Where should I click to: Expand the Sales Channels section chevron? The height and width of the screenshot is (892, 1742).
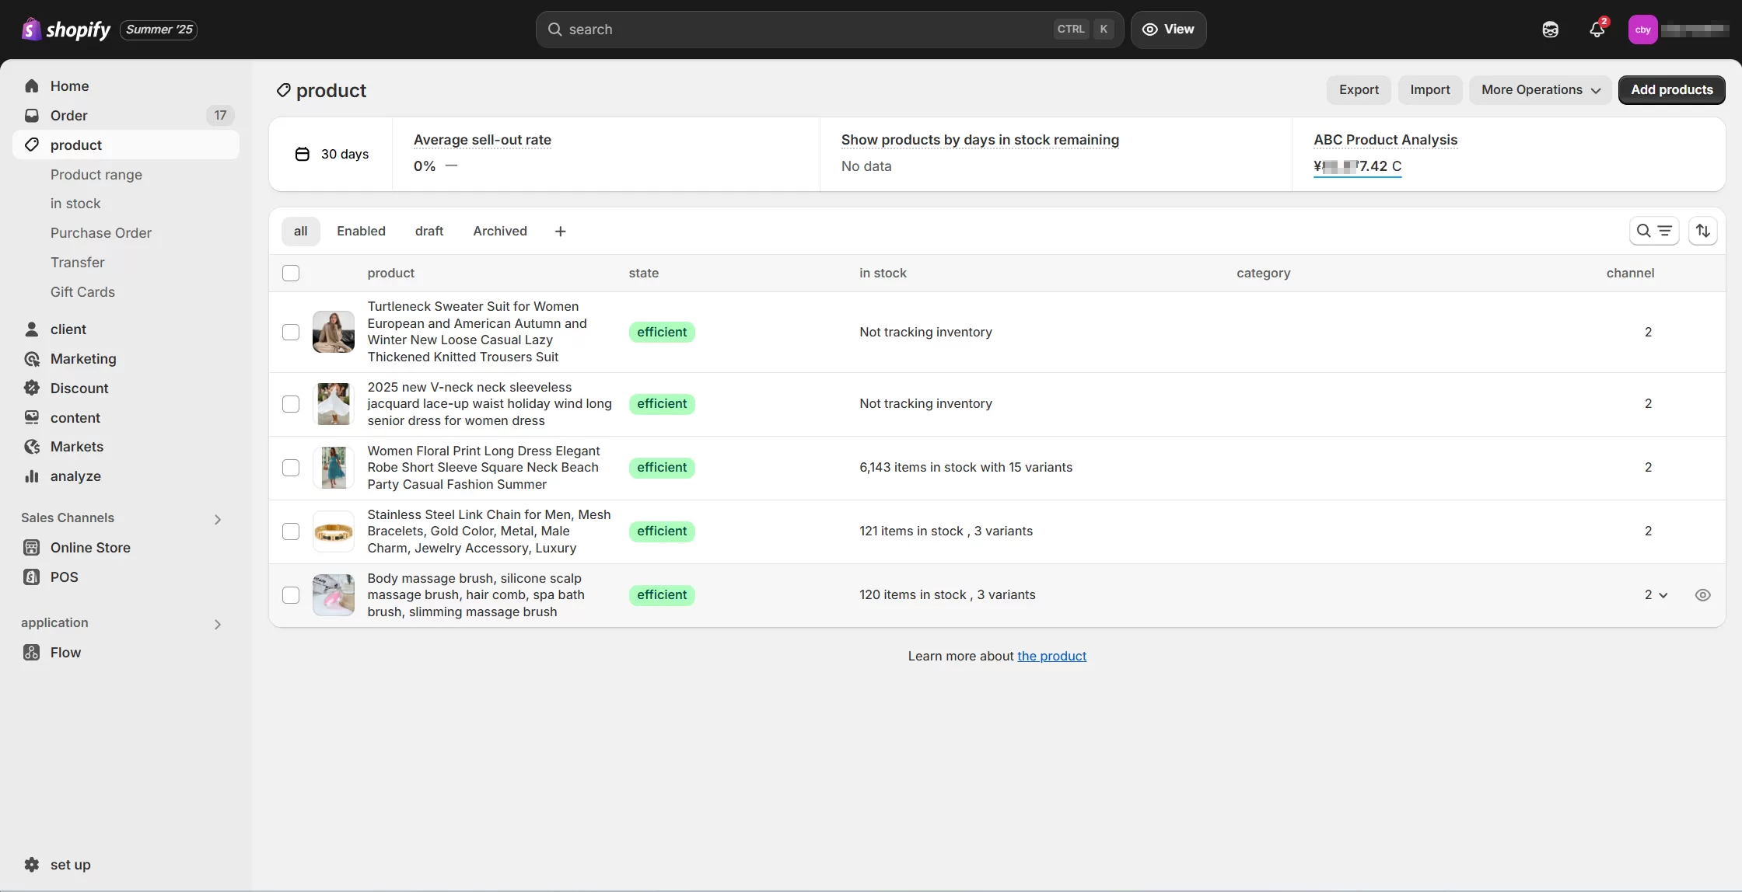(x=218, y=519)
